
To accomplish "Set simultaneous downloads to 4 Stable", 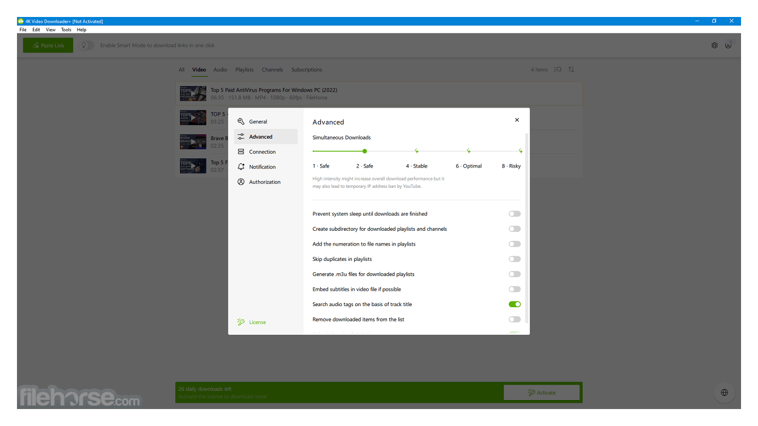I will tap(416, 151).
